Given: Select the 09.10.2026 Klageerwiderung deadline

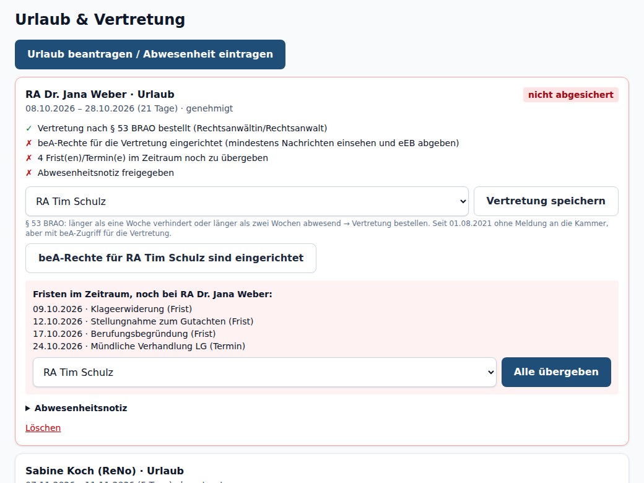Looking at the screenshot, I should [113, 309].
